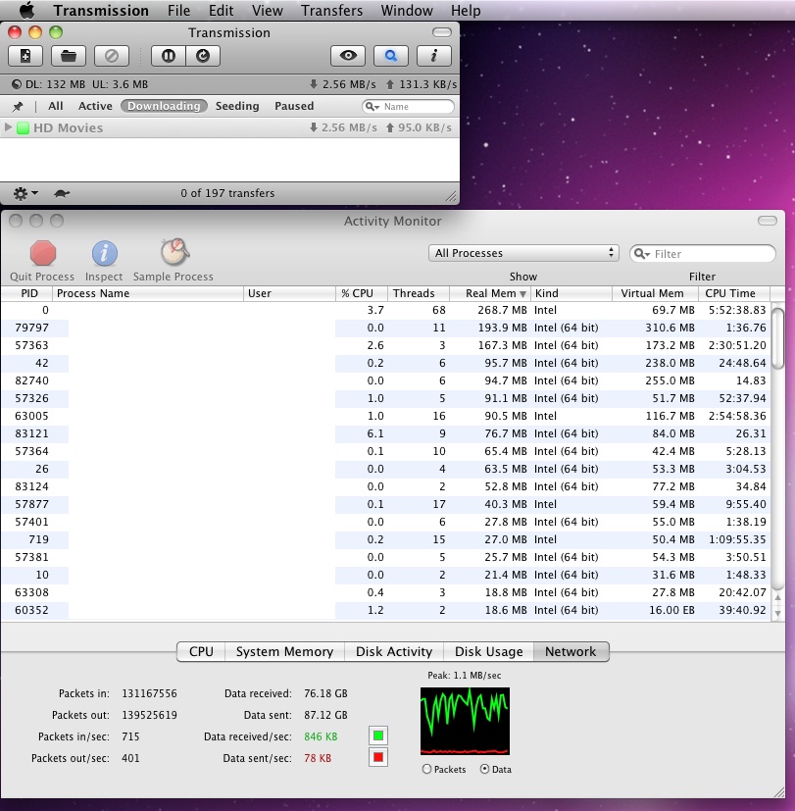
Task: Select the process row with PID 60352
Action: (385, 610)
